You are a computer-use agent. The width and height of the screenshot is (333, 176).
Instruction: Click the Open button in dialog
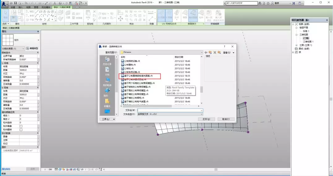click(x=206, y=119)
